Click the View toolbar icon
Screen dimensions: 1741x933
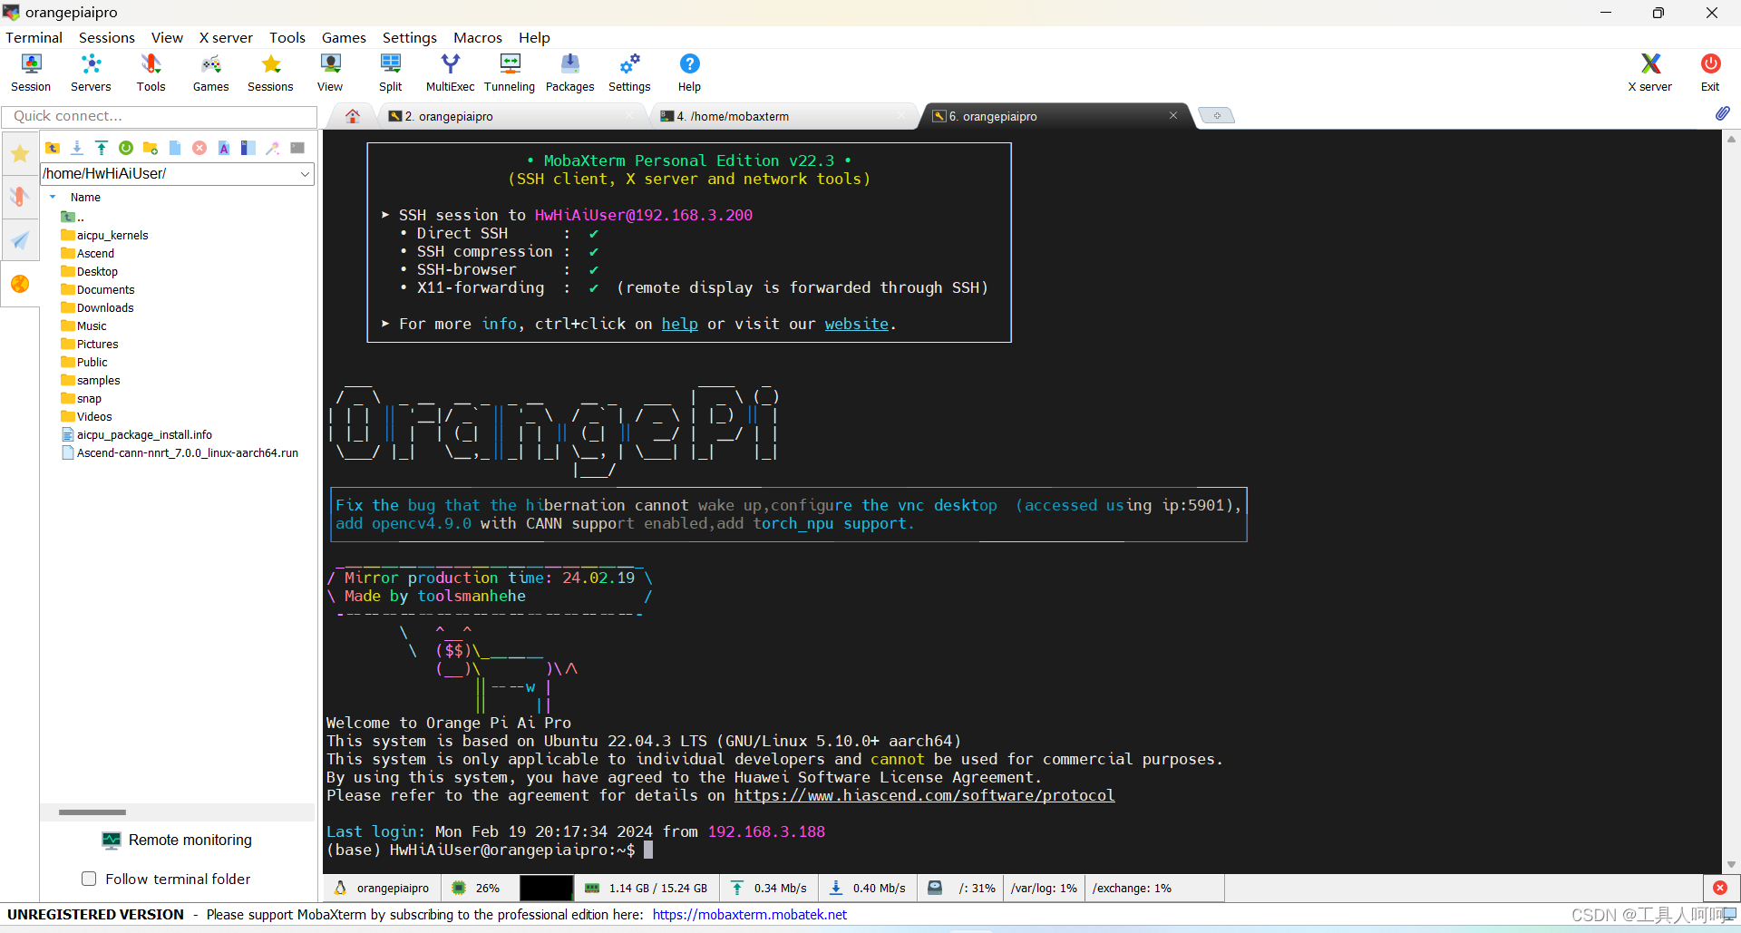click(x=330, y=73)
